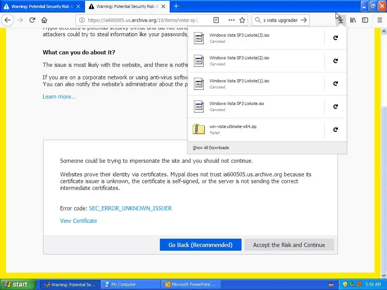Submit search with the go arrow

pyautogui.click(x=304, y=20)
